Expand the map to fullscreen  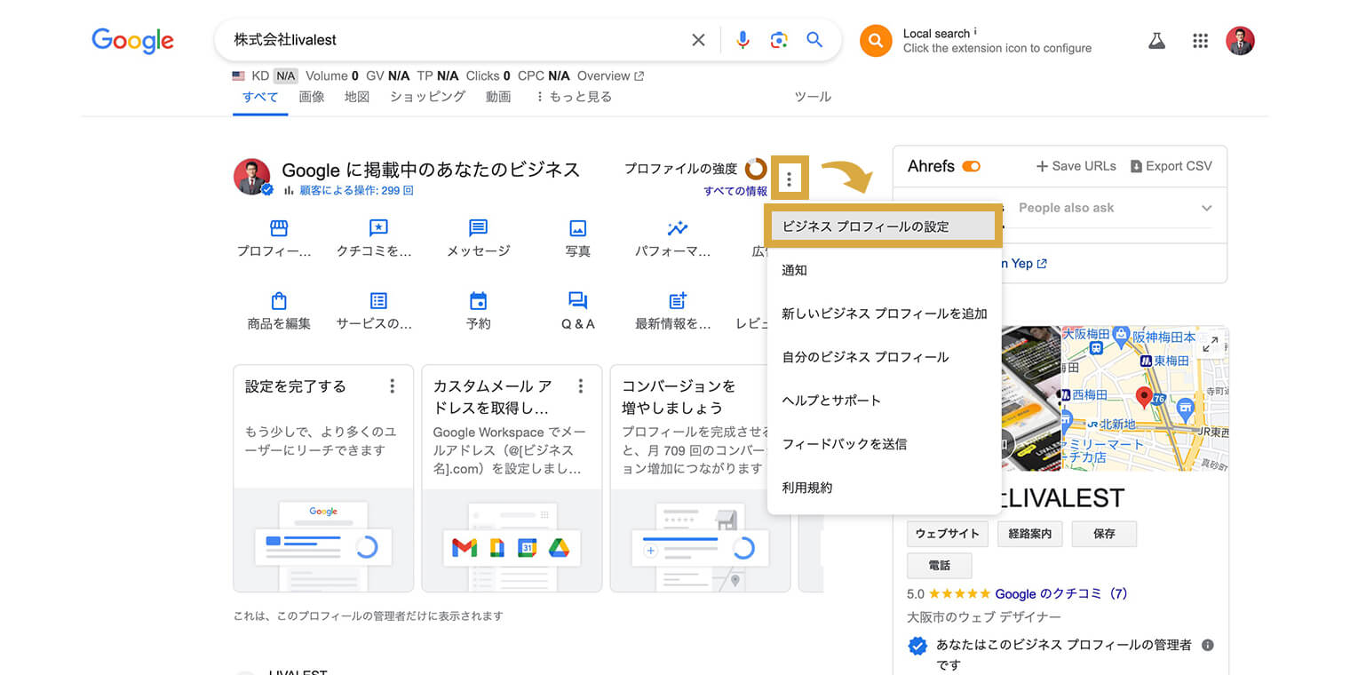point(1210,345)
